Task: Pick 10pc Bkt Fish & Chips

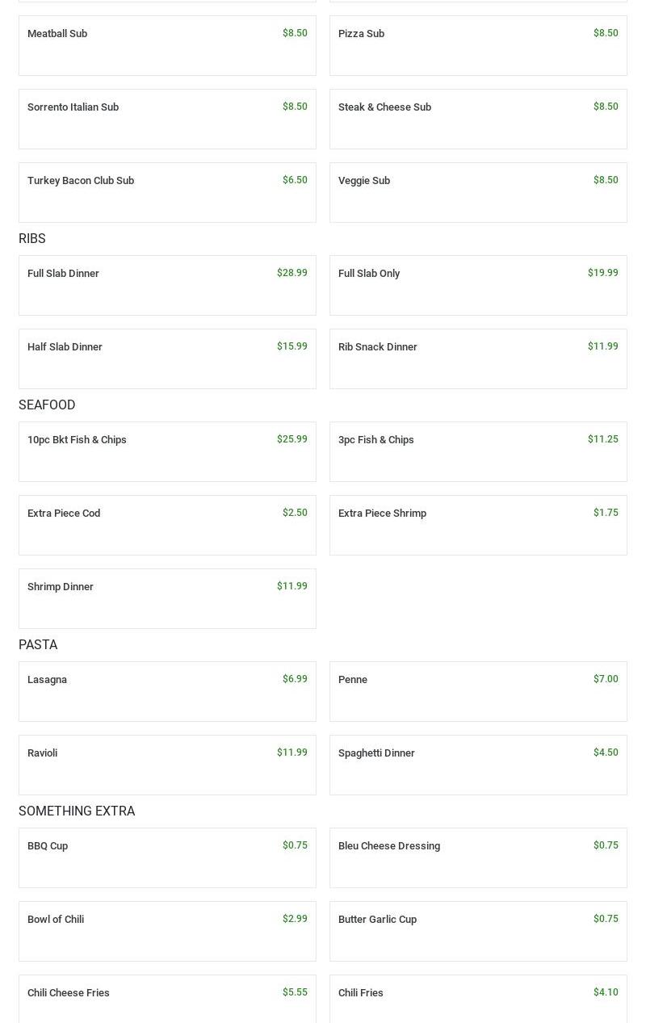Action: click(x=167, y=451)
